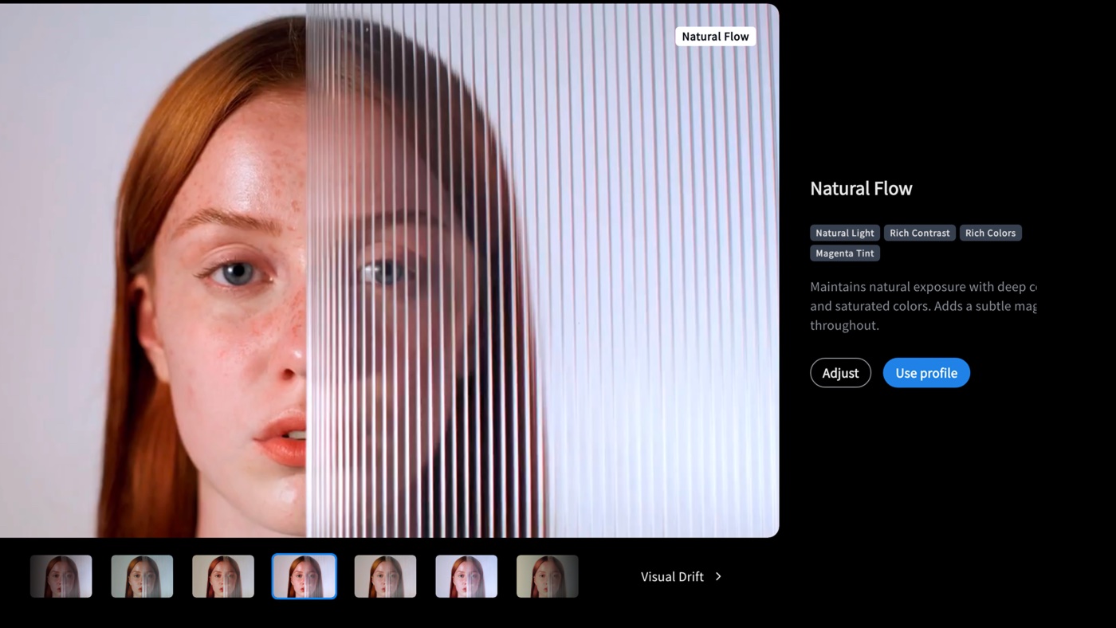Click the woman's eye in the large preview
This screenshot has width=1116, height=628.
tap(237, 273)
